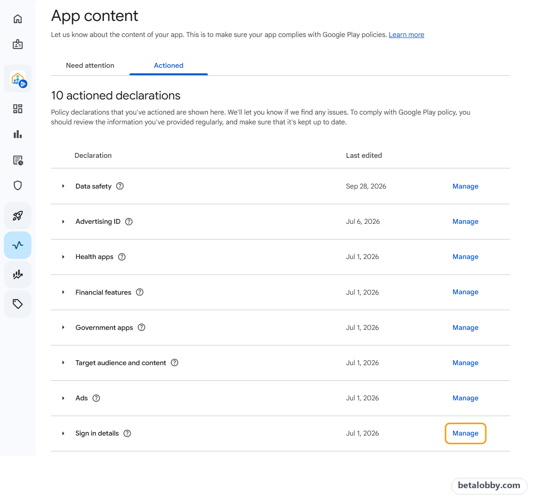Click the Policy shield sidebar icon

18,185
